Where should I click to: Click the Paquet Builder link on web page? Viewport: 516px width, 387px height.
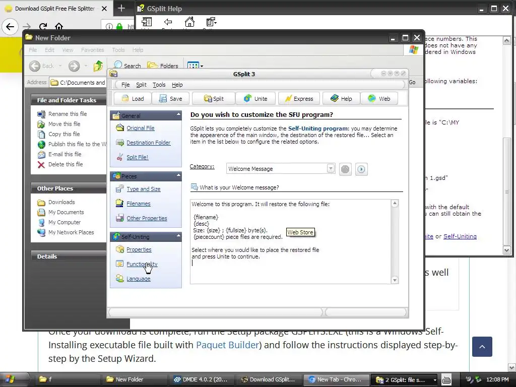(227, 345)
